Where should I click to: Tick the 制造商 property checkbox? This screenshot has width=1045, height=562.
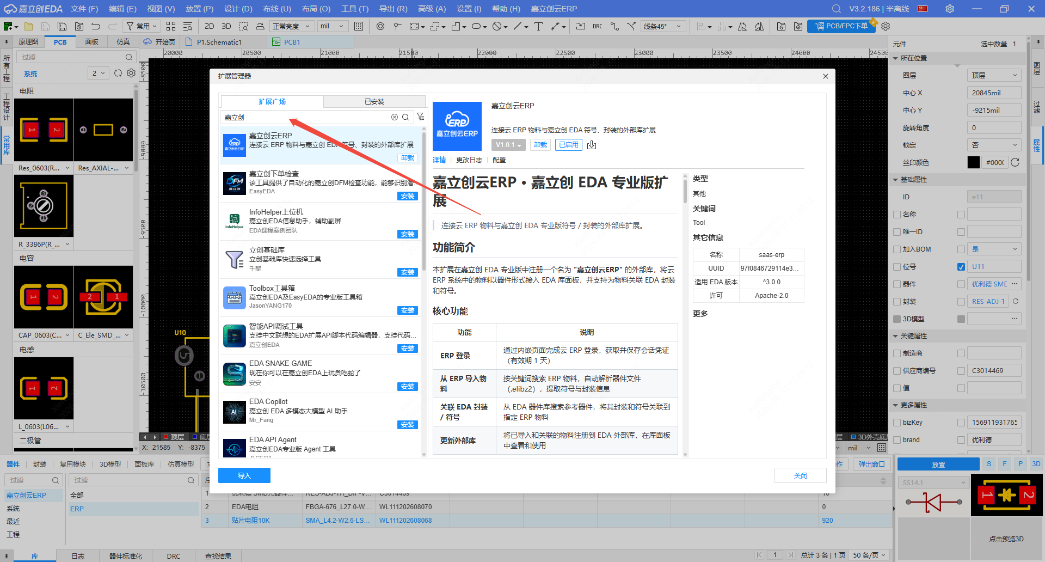coord(897,353)
